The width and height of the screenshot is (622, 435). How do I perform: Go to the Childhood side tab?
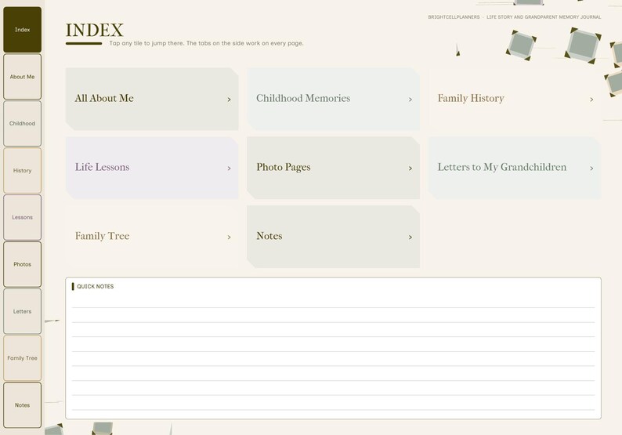(x=22, y=123)
